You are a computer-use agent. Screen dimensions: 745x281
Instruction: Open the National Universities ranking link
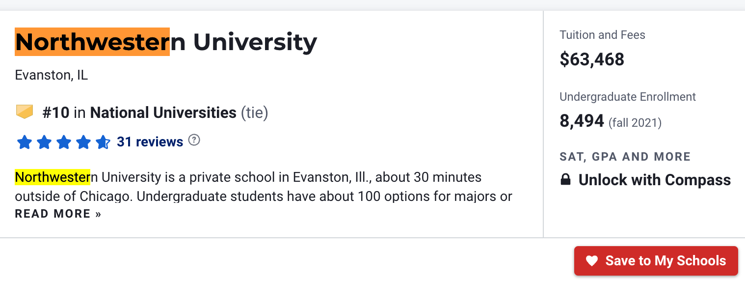[163, 113]
